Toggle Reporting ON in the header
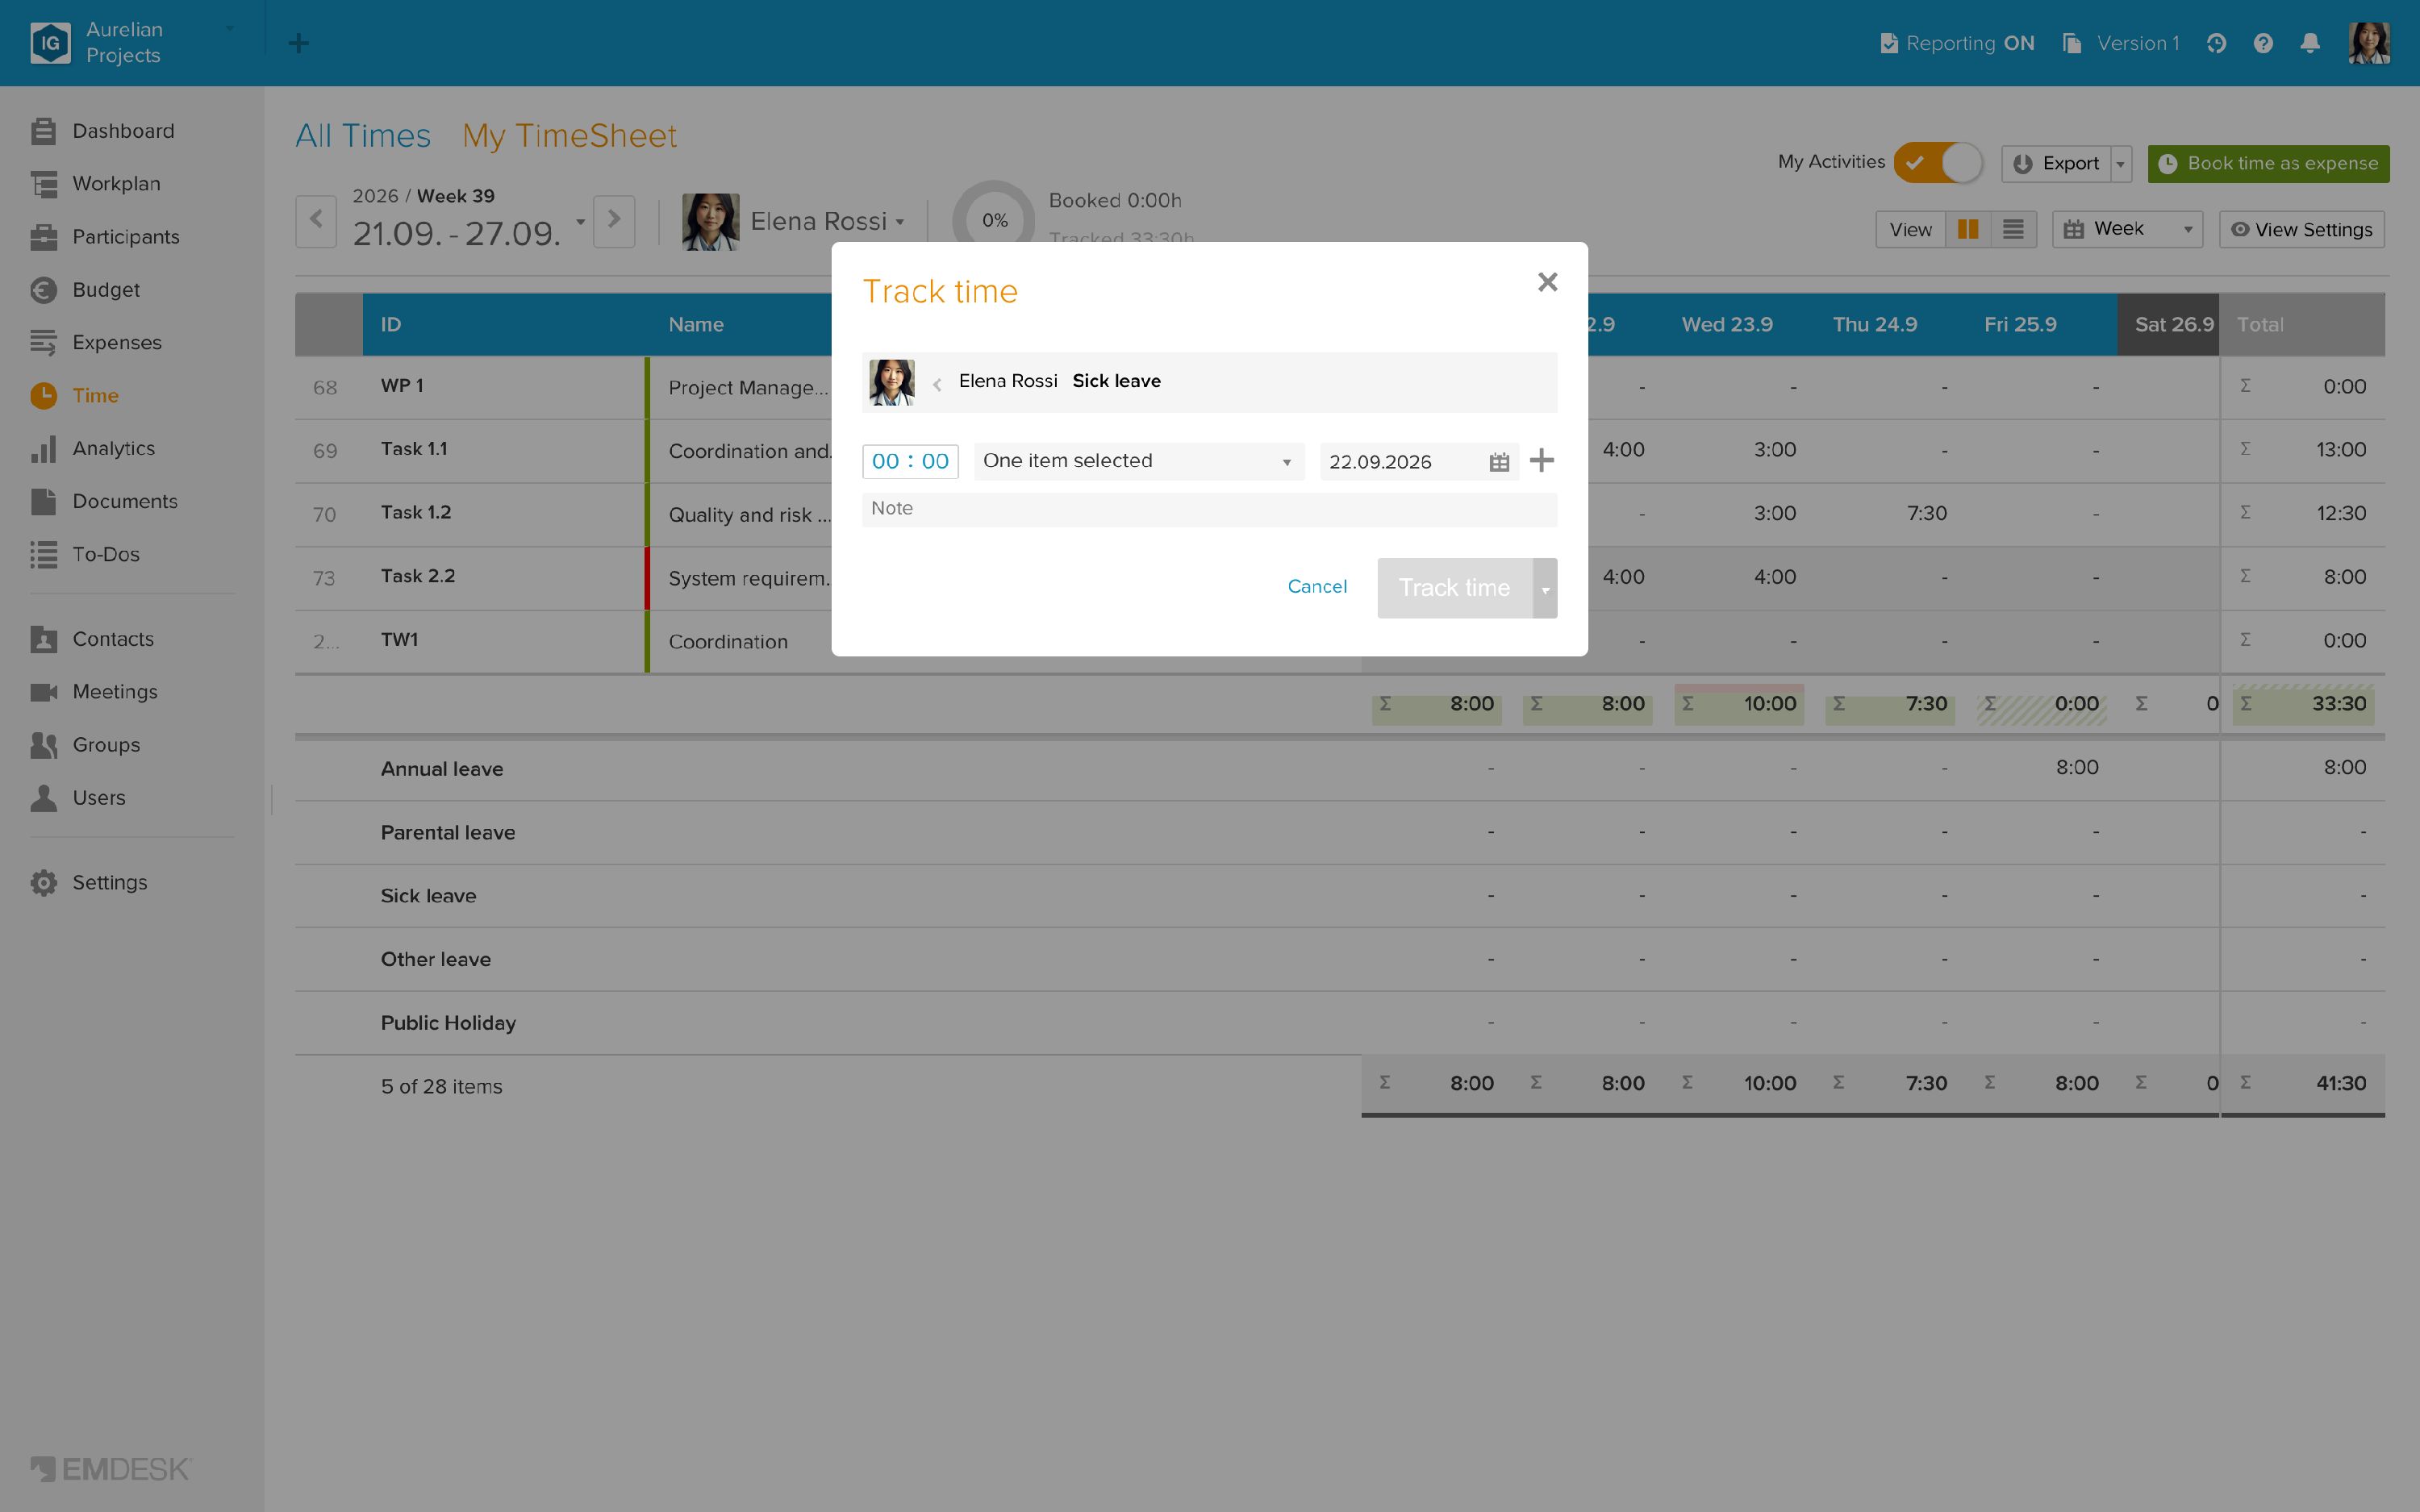 [1957, 43]
